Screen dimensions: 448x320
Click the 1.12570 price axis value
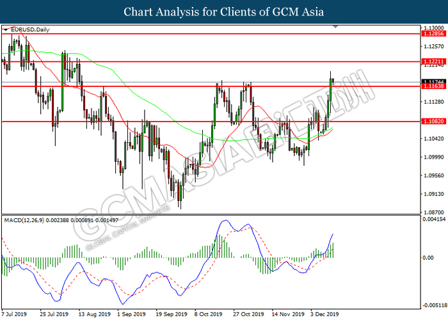(x=434, y=46)
